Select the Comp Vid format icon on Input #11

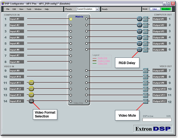click(31, 83)
